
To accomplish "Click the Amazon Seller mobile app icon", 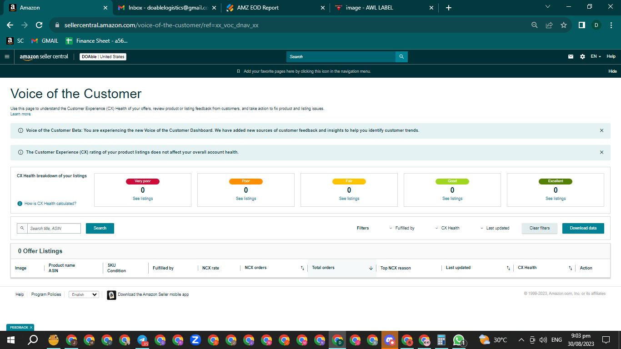I will point(111,295).
